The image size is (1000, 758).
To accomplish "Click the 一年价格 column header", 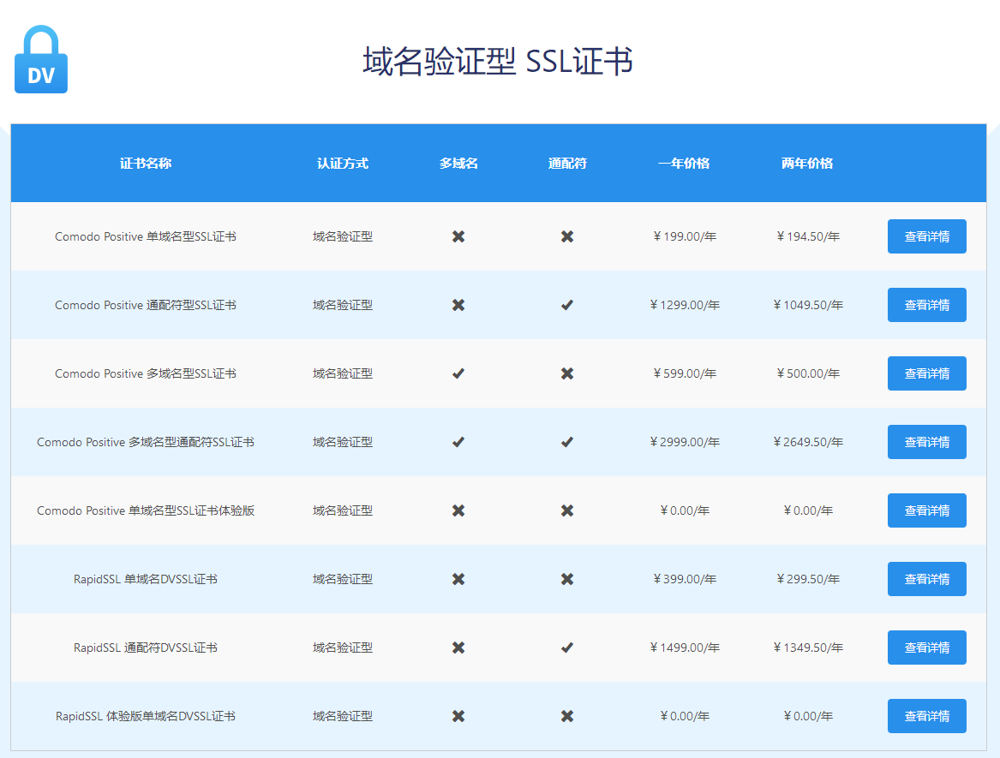I will tap(684, 164).
